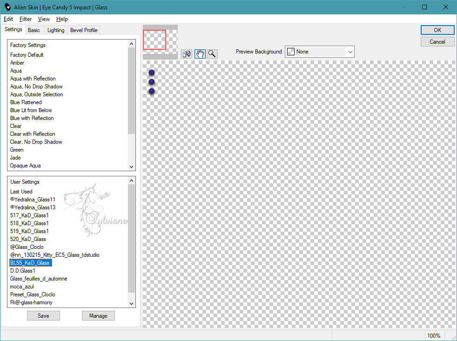The width and height of the screenshot is (457, 341).
Task: Select the hand pan tool
Action: pyautogui.click(x=200, y=54)
